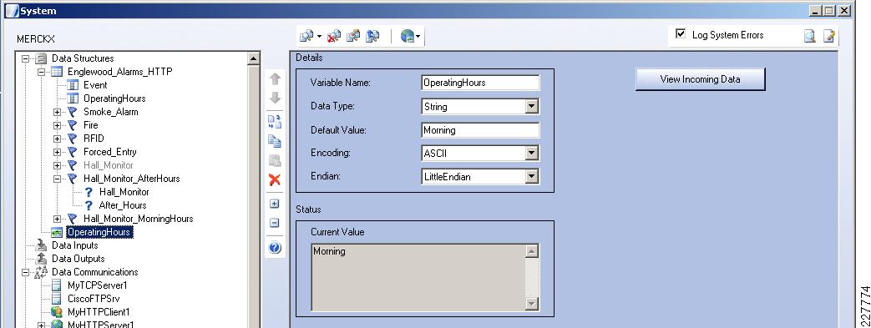Click the System window title bar icon

13,11
